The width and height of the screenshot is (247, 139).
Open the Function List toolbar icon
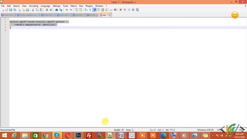point(107,10)
